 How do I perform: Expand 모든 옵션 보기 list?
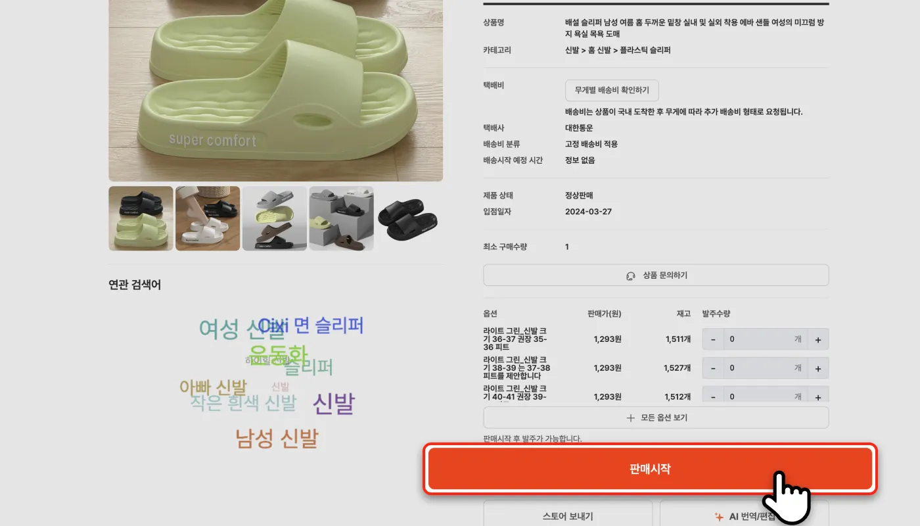tap(656, 418)
